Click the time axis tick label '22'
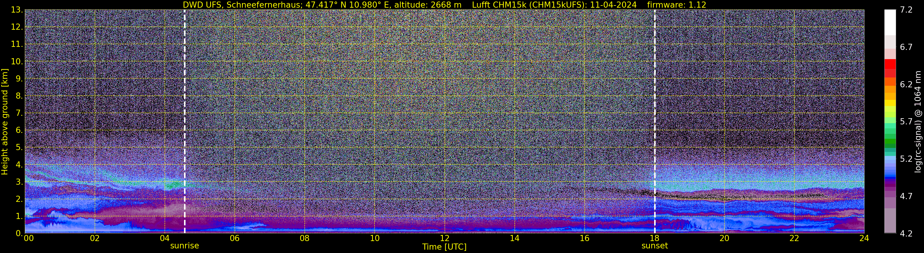 coord(794,238)
